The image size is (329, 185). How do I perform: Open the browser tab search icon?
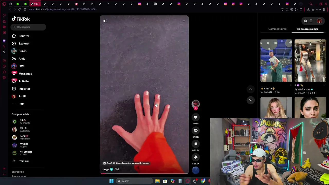click(x=311, y=4)
